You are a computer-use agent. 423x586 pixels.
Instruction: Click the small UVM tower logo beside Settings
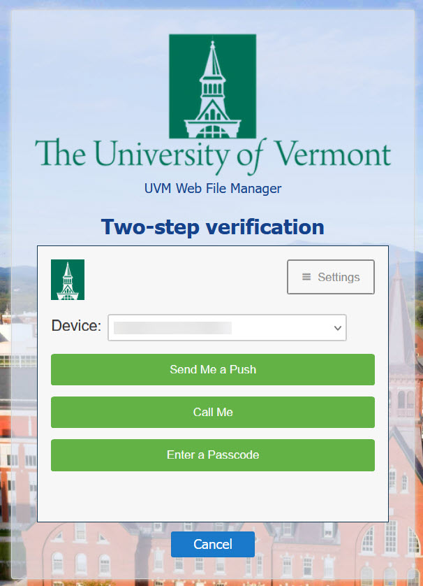pyautogui.click(x=68, y=280)
